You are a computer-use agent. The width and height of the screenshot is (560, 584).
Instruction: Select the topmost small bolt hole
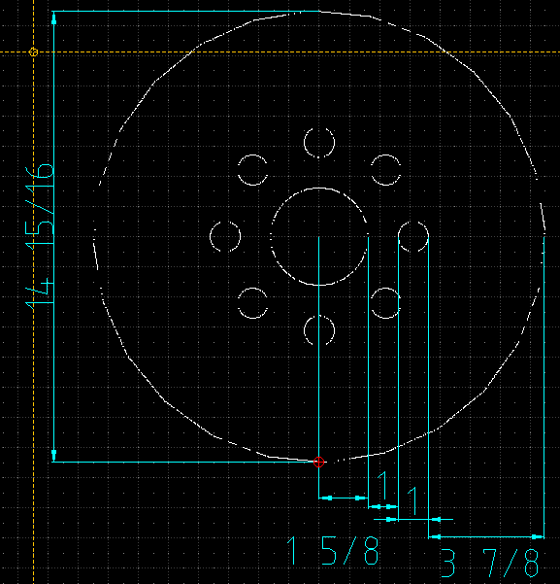(x=319, y=143)
